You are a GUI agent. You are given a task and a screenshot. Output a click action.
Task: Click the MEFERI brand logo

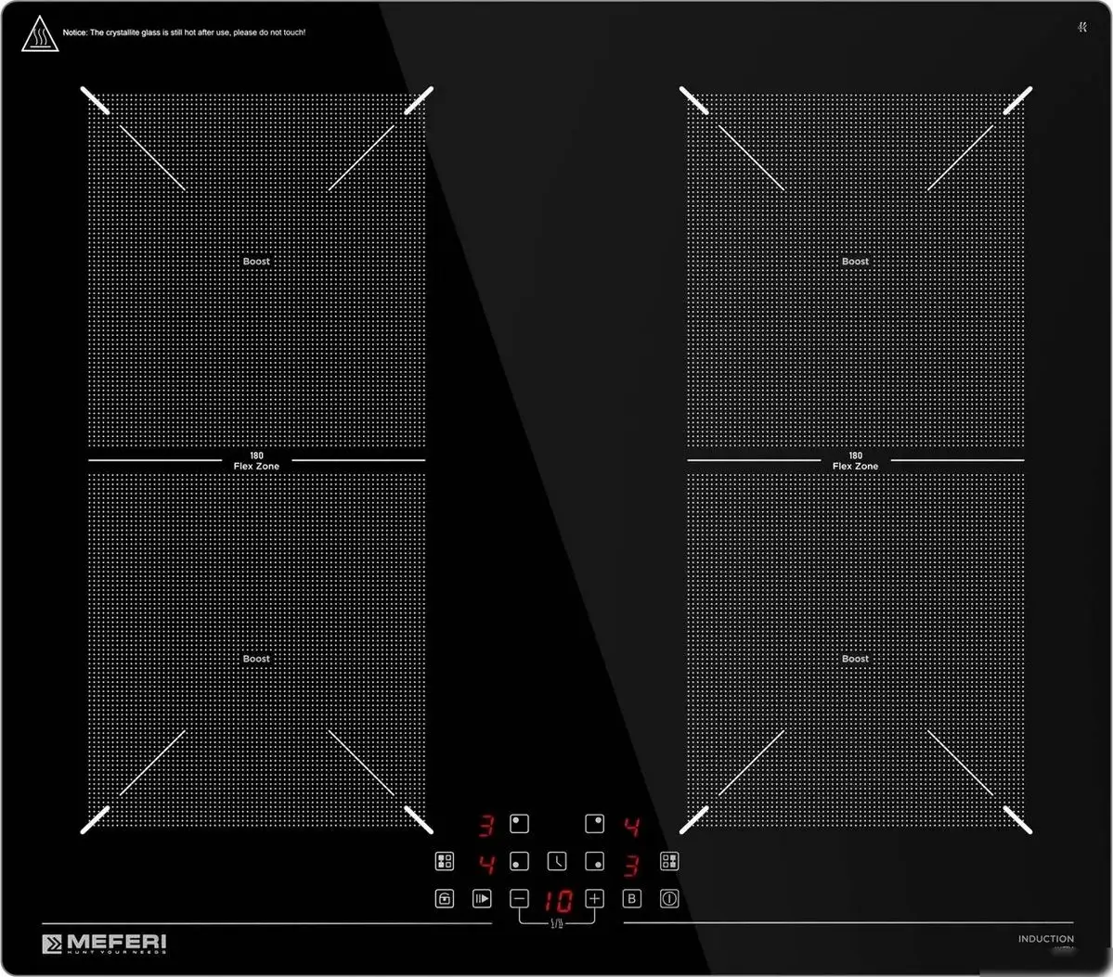tap(104, 944)
